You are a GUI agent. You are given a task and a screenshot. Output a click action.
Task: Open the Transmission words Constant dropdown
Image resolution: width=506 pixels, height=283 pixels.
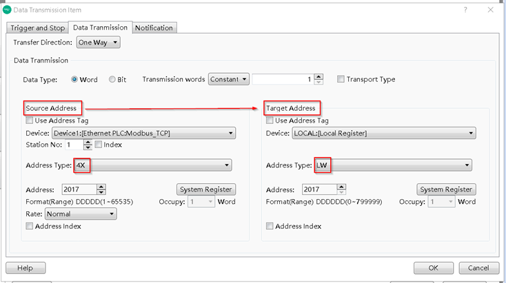228,79
